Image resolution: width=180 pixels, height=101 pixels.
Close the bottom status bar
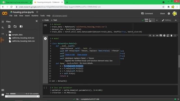pos(178,99)
